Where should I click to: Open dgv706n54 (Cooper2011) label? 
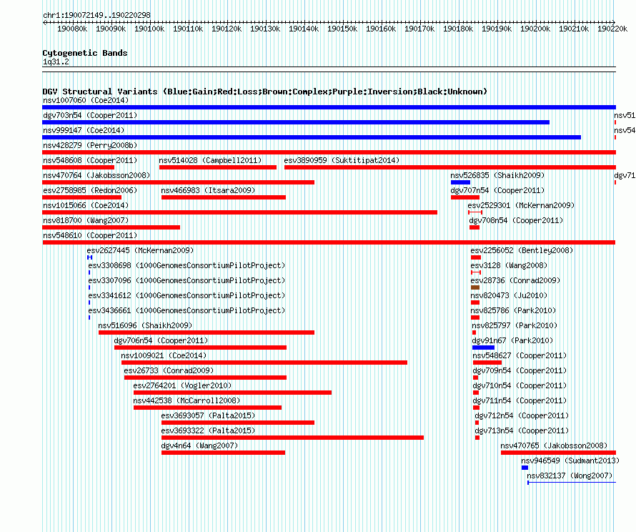click(x=161, y=340)
